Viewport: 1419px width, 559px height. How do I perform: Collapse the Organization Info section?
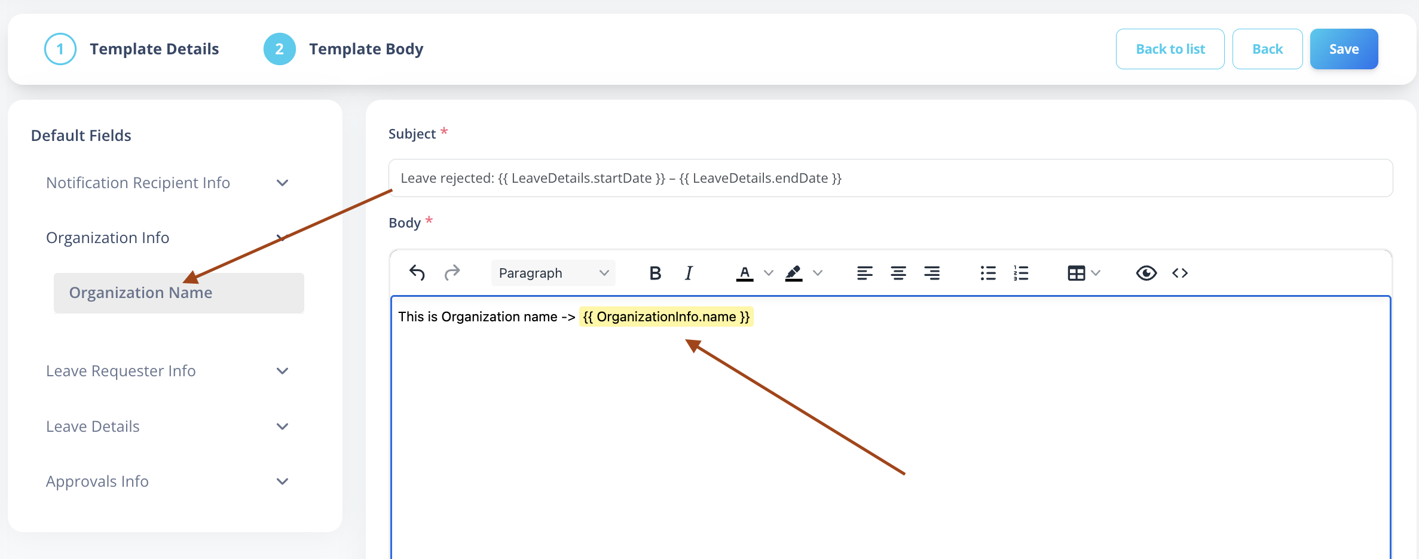[x=167, y=238]
